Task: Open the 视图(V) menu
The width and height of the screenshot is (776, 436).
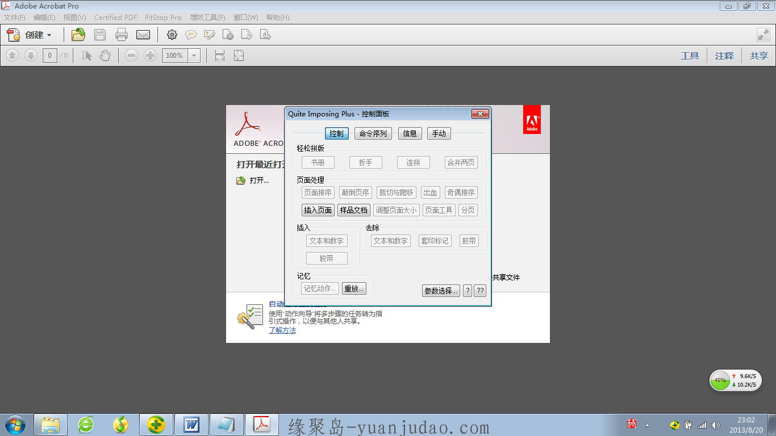Action: coord(75,18)
